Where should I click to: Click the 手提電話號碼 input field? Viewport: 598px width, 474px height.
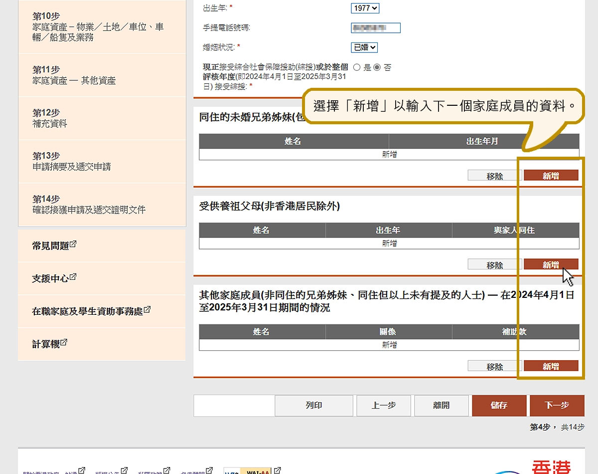[x=376, y=28]
